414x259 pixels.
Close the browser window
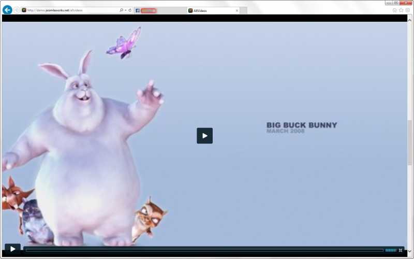[x=406, y=3]
